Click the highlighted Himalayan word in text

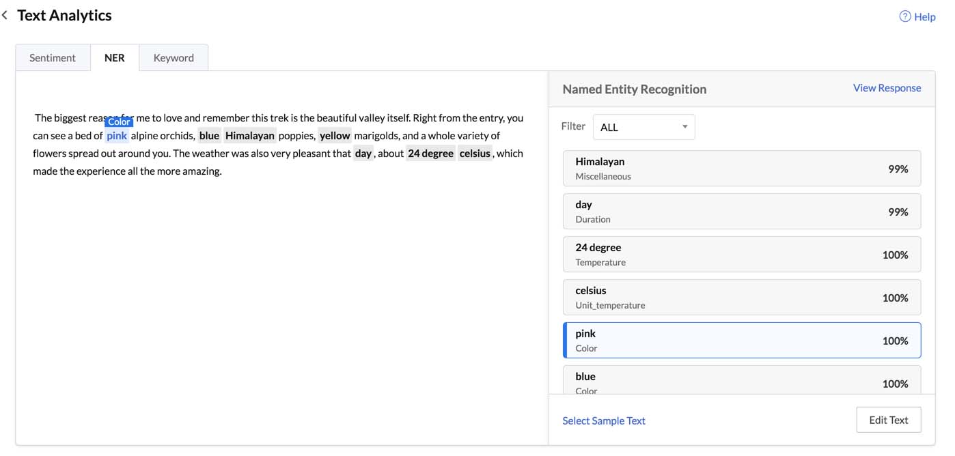[x=249, y=136]
